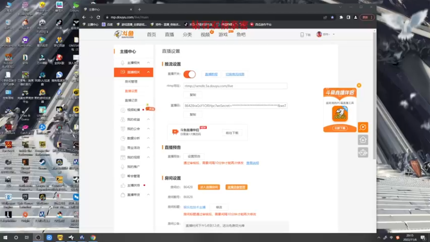Expand 我的收益 sidebar chevron
Screen dimensions: 430x242
(x=148, y=119)
